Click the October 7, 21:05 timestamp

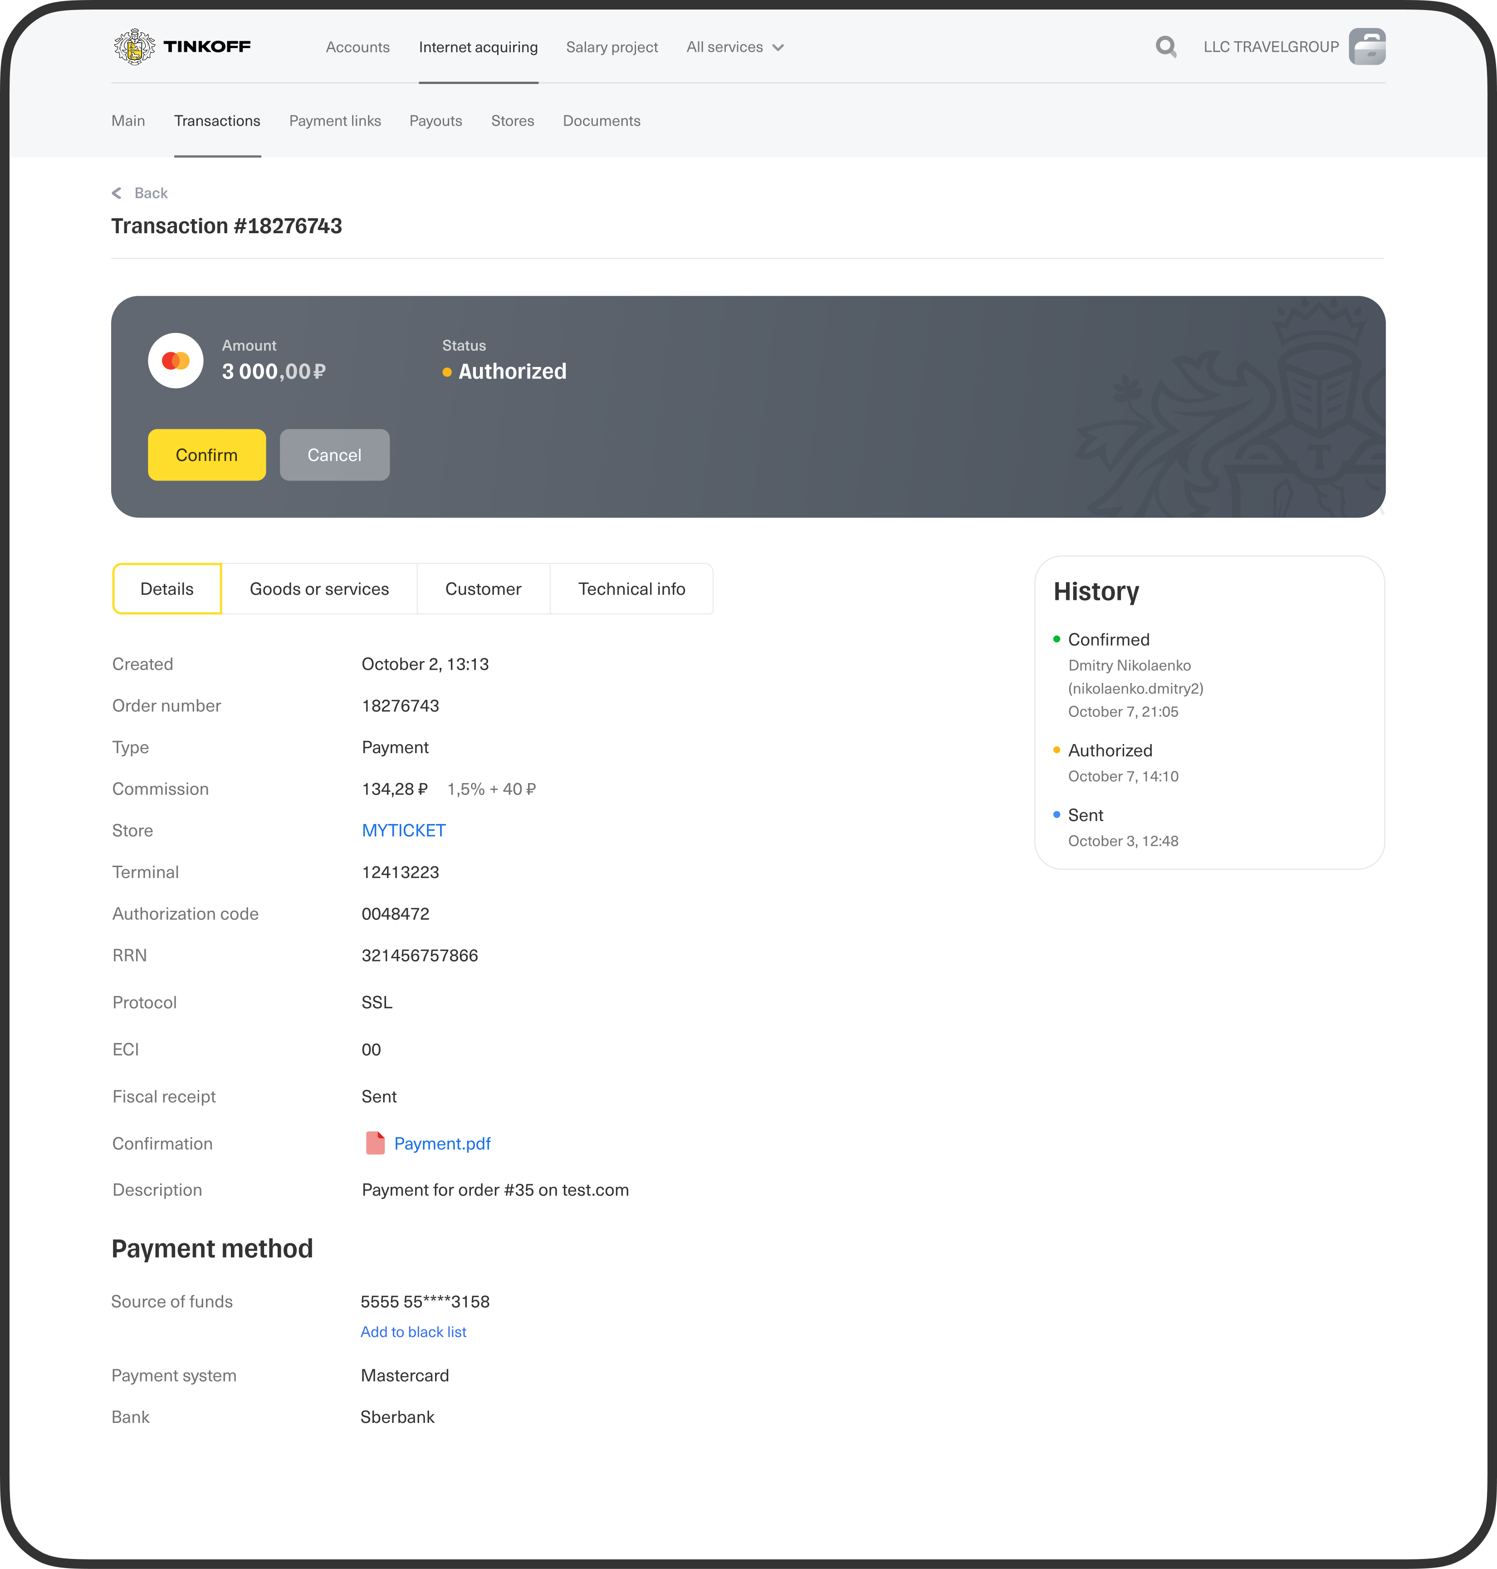pyautogui.click(x=1123, y=711)
